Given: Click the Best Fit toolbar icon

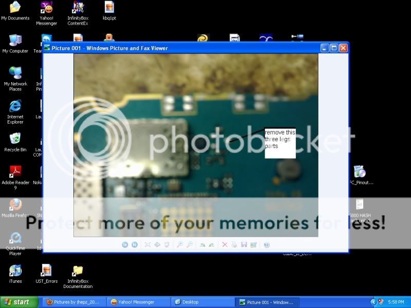Looking at the screenshot, I should pyautogui.click(x=148, y=245).
